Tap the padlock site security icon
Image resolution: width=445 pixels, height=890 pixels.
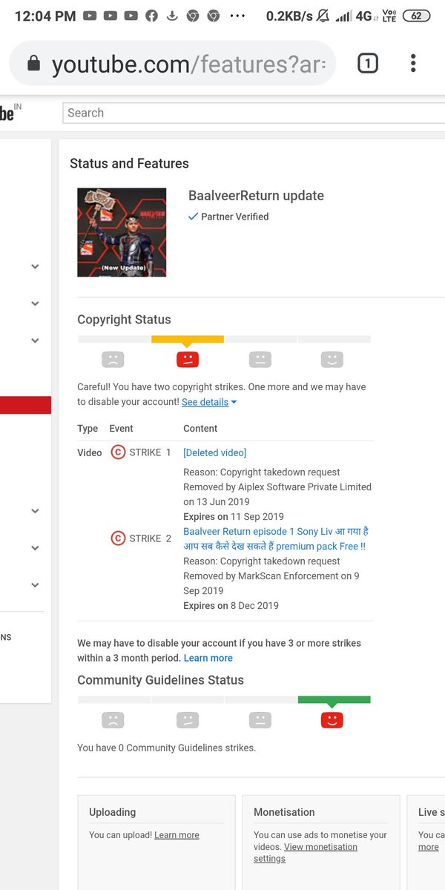pyautogui.click(x=33, y=65)
